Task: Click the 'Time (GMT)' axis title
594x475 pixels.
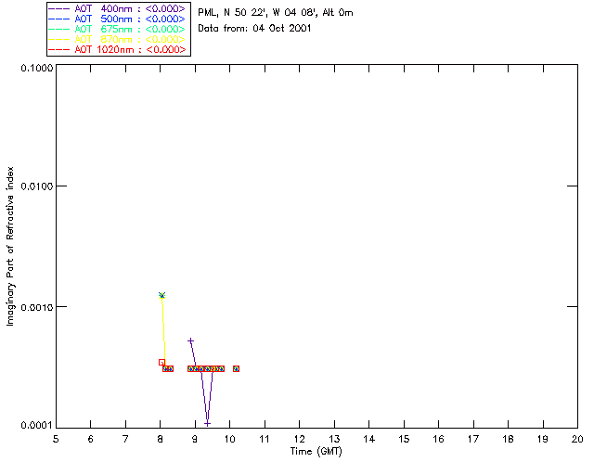Action: click(x=316, y=452)
